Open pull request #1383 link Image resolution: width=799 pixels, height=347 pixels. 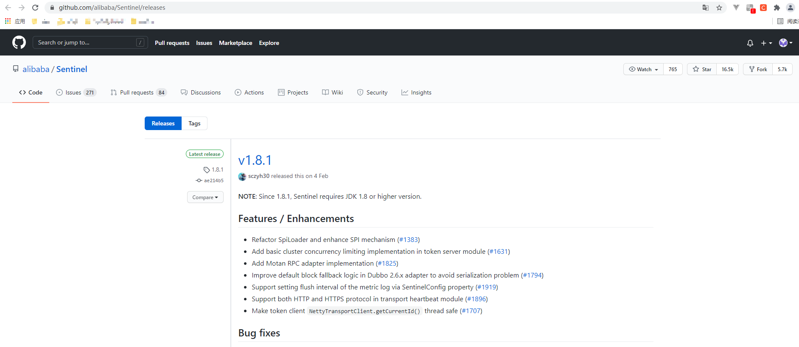(x=409, y=240)
